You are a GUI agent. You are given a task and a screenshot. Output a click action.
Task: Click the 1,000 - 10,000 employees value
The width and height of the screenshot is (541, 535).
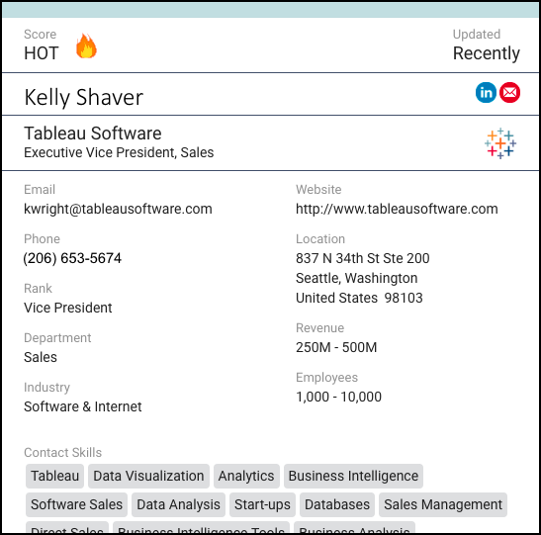tap(339, 397)
